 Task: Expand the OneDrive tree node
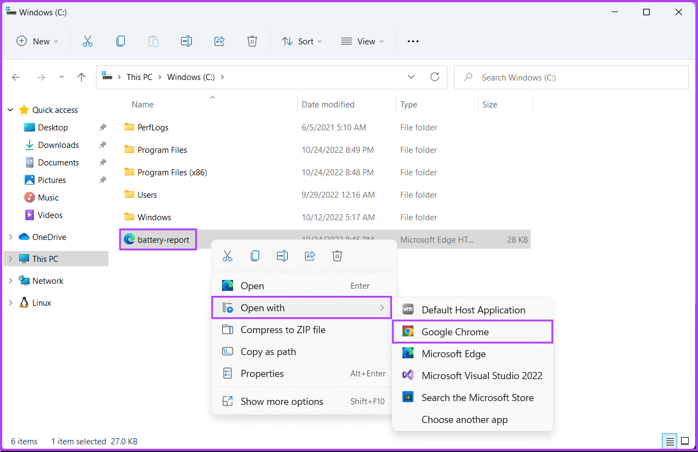click(10, 237)
